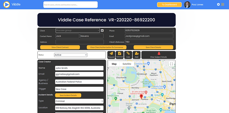This screenshot has height=113, width=229.
Task: Click Location field 100 Railway Rd
Action: tap(79, 108)
